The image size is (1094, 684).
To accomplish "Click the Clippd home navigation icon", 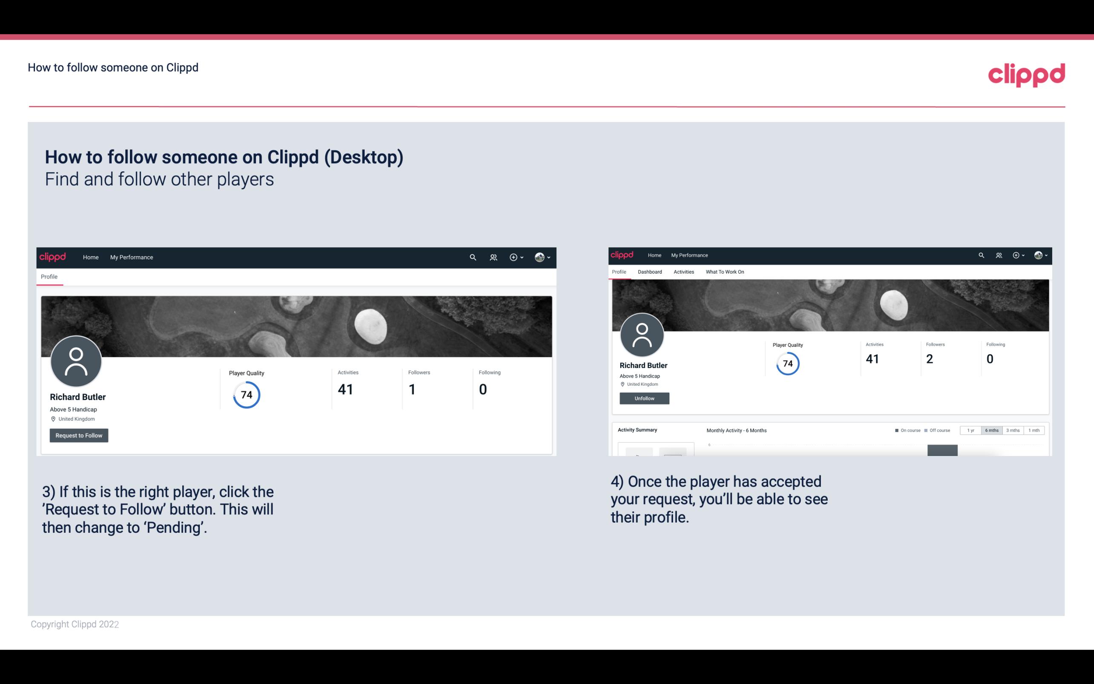I will pos(90,257).
